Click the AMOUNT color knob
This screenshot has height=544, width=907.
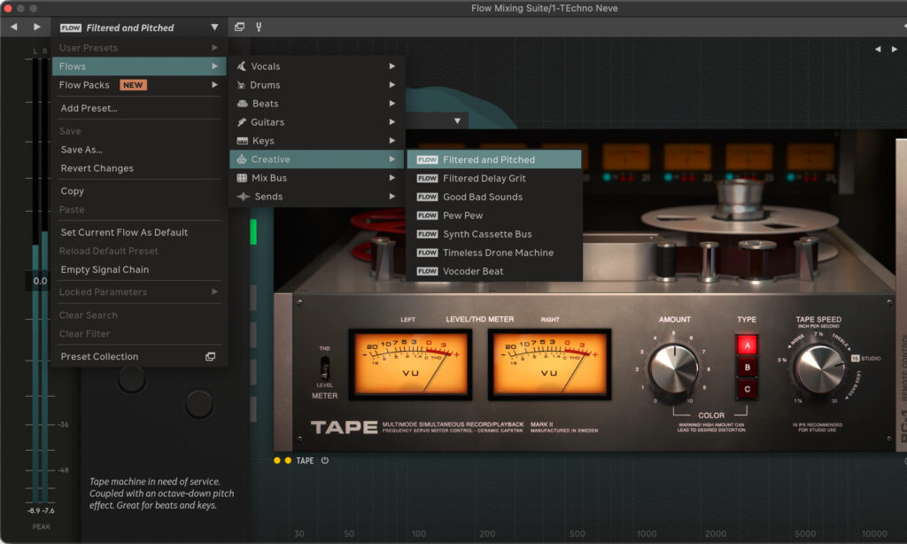[674, 369]
